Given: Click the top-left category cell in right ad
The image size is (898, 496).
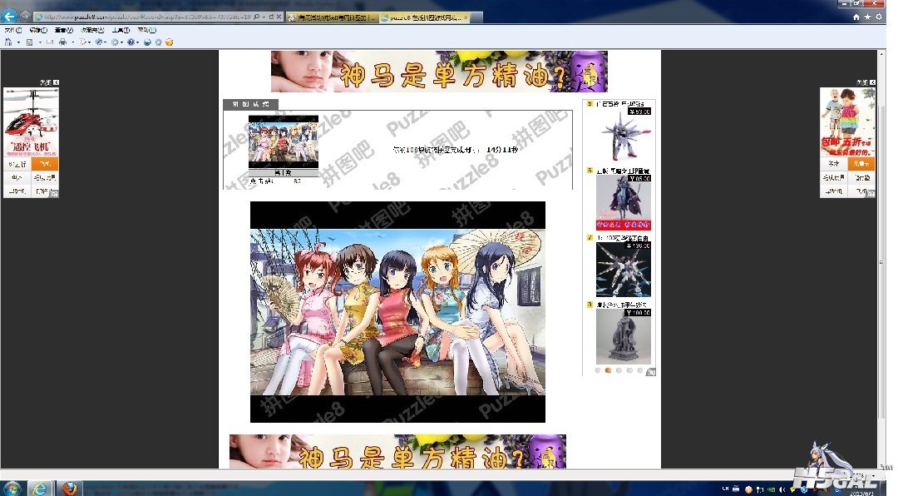Looking at the screenshot, I should click(x=834, y=163).
